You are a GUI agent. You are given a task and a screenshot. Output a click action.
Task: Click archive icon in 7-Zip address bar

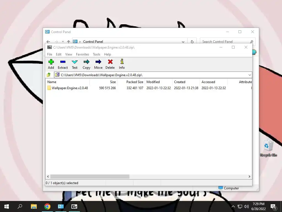[57, 75]
